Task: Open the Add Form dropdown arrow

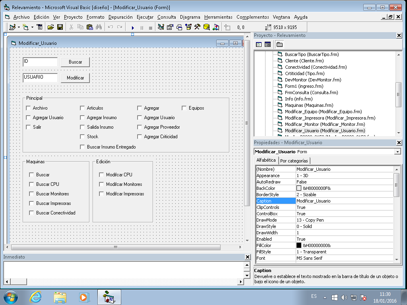Action: pyautogui.click(x=32, y=27)
